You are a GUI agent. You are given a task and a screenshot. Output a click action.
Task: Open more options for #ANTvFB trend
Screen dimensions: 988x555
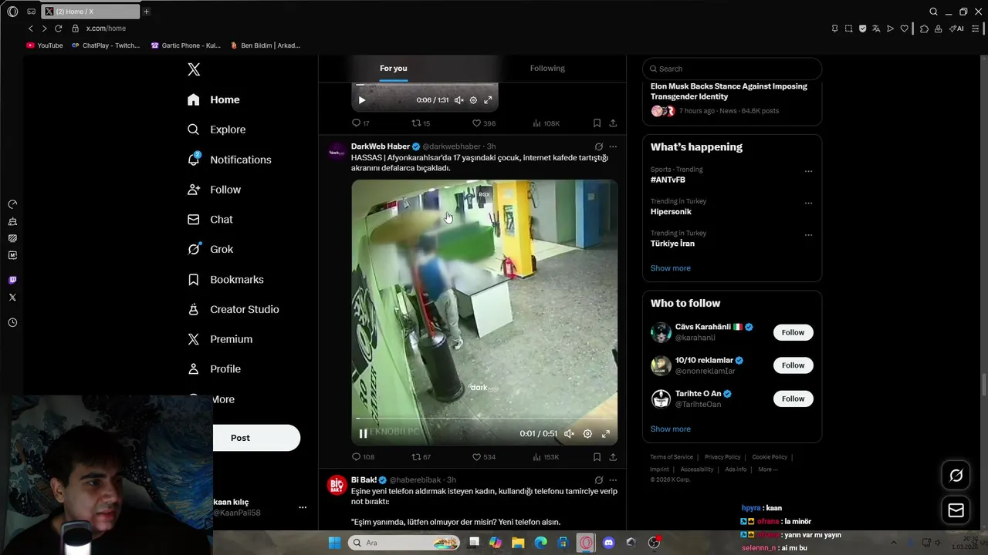pos(808,171)
